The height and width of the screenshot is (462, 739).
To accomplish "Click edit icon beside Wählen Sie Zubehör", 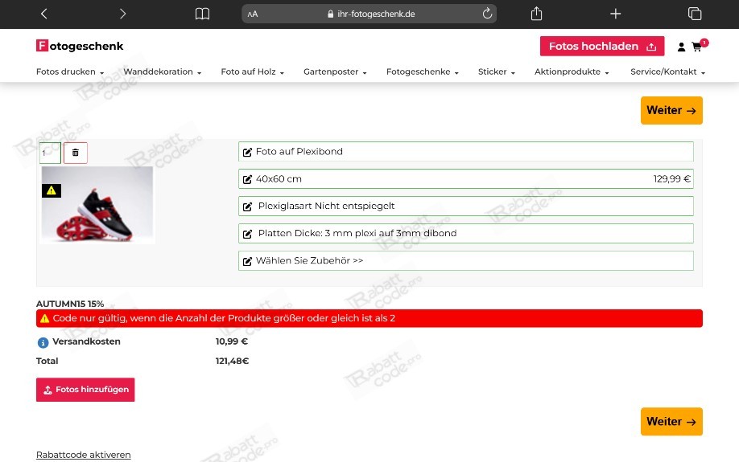I will click(247, 261).
